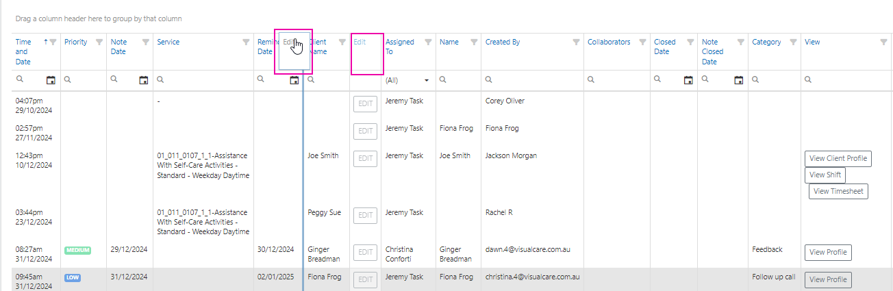Focus the Client Name column search field
This screenshot has width=893, height=291.
click(326, 80)
